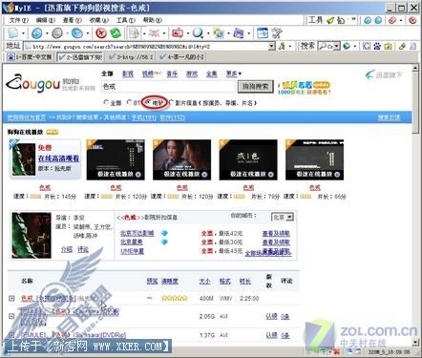Click the window layout toolbar icon
Image resolution: width=422 pixels, height=358 pixels.
(x=263, y=33)
